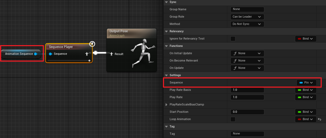
Task: Open the Method 'Do Not Sync' dropdown
Action: point(247,24)
